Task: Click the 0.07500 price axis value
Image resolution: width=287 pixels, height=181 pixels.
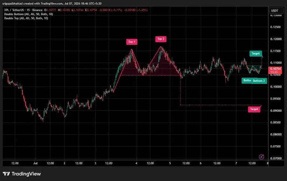Action: (276, 146)
